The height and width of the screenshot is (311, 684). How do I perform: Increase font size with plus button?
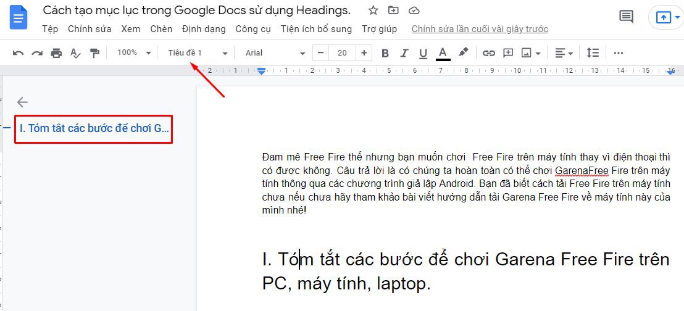364,53
